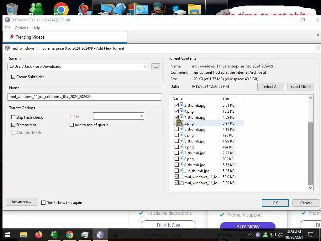Click the BitTorrent logo in main title bar
This screenshot has height=241, width=321.
pyautogui.click(x=8, y=20)
